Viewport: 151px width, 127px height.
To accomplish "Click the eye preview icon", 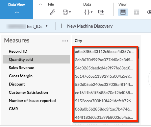I will (149, 12).
